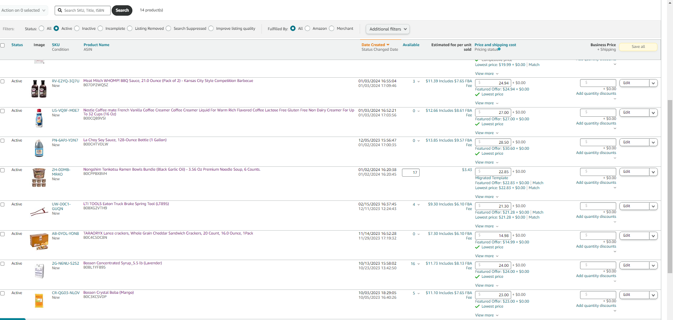The image size is (673, 320).
Task: Select the Search Suppressed status filter
Action: 168,28
